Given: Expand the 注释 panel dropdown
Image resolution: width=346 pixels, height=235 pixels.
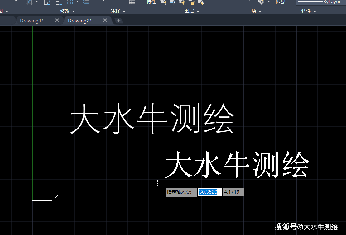Looking at the screenshot, I should [x=124, y=11].
